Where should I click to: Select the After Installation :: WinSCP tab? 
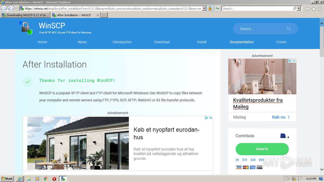[74, 15]
